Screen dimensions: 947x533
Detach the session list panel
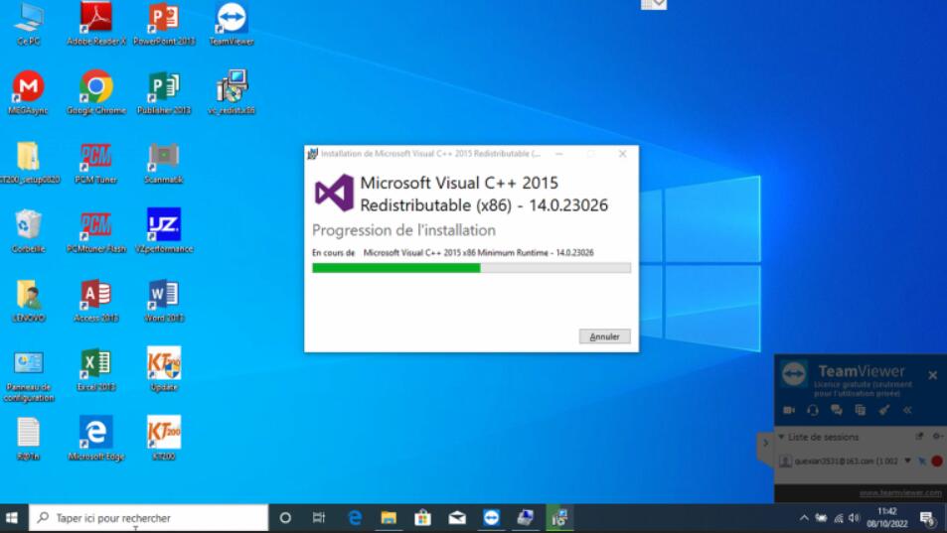[x=919, y=436]
